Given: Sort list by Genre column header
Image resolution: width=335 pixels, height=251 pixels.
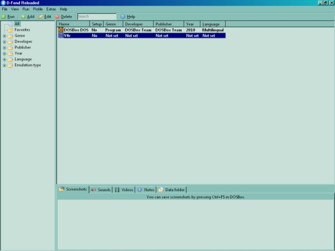Looking at the screenshot, I should 113,24.
